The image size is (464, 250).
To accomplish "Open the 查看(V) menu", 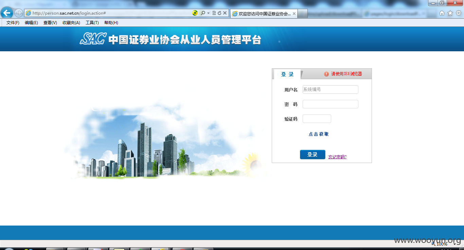I will [x=50, y=23].
